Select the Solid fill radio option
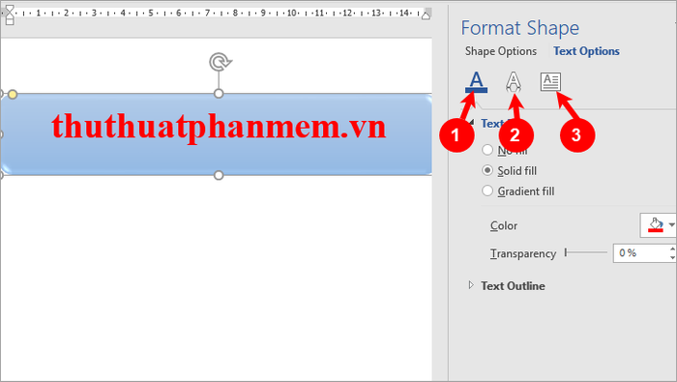Image resolution: width=677 pixels, height=382 pixels. 487,170
